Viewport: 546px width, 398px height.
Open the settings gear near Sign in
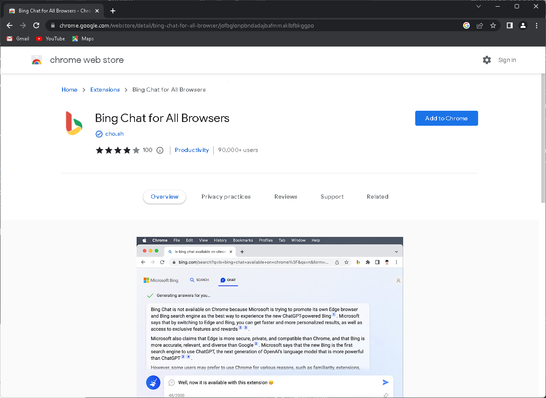pyautogui.click(x=486, y=60)
